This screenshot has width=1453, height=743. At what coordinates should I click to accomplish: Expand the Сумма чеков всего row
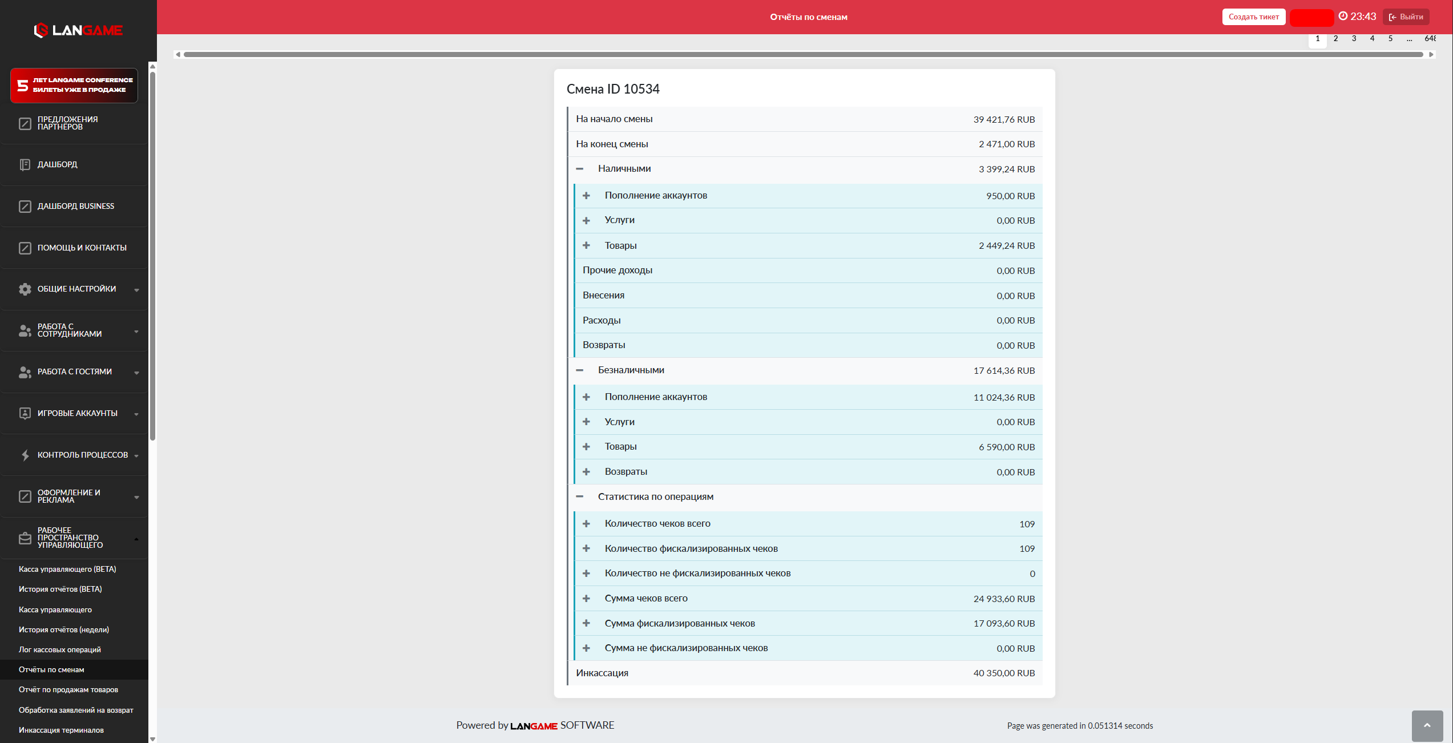586,599
